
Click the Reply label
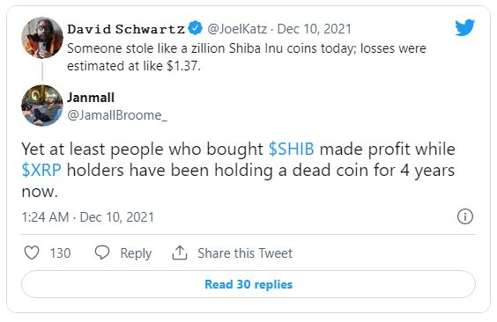136,253
